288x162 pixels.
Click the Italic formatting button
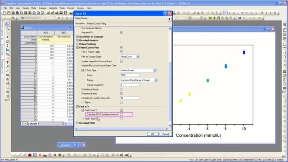click(63, 18)
